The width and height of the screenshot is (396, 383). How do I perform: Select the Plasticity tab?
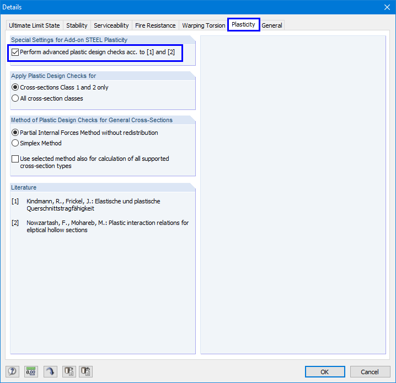243,24
